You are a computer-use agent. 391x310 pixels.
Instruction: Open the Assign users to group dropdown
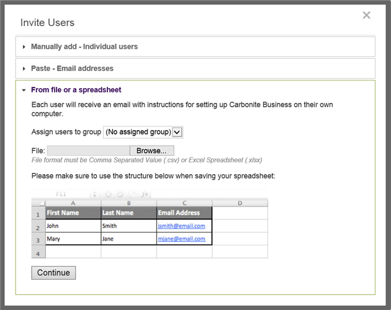143,132
